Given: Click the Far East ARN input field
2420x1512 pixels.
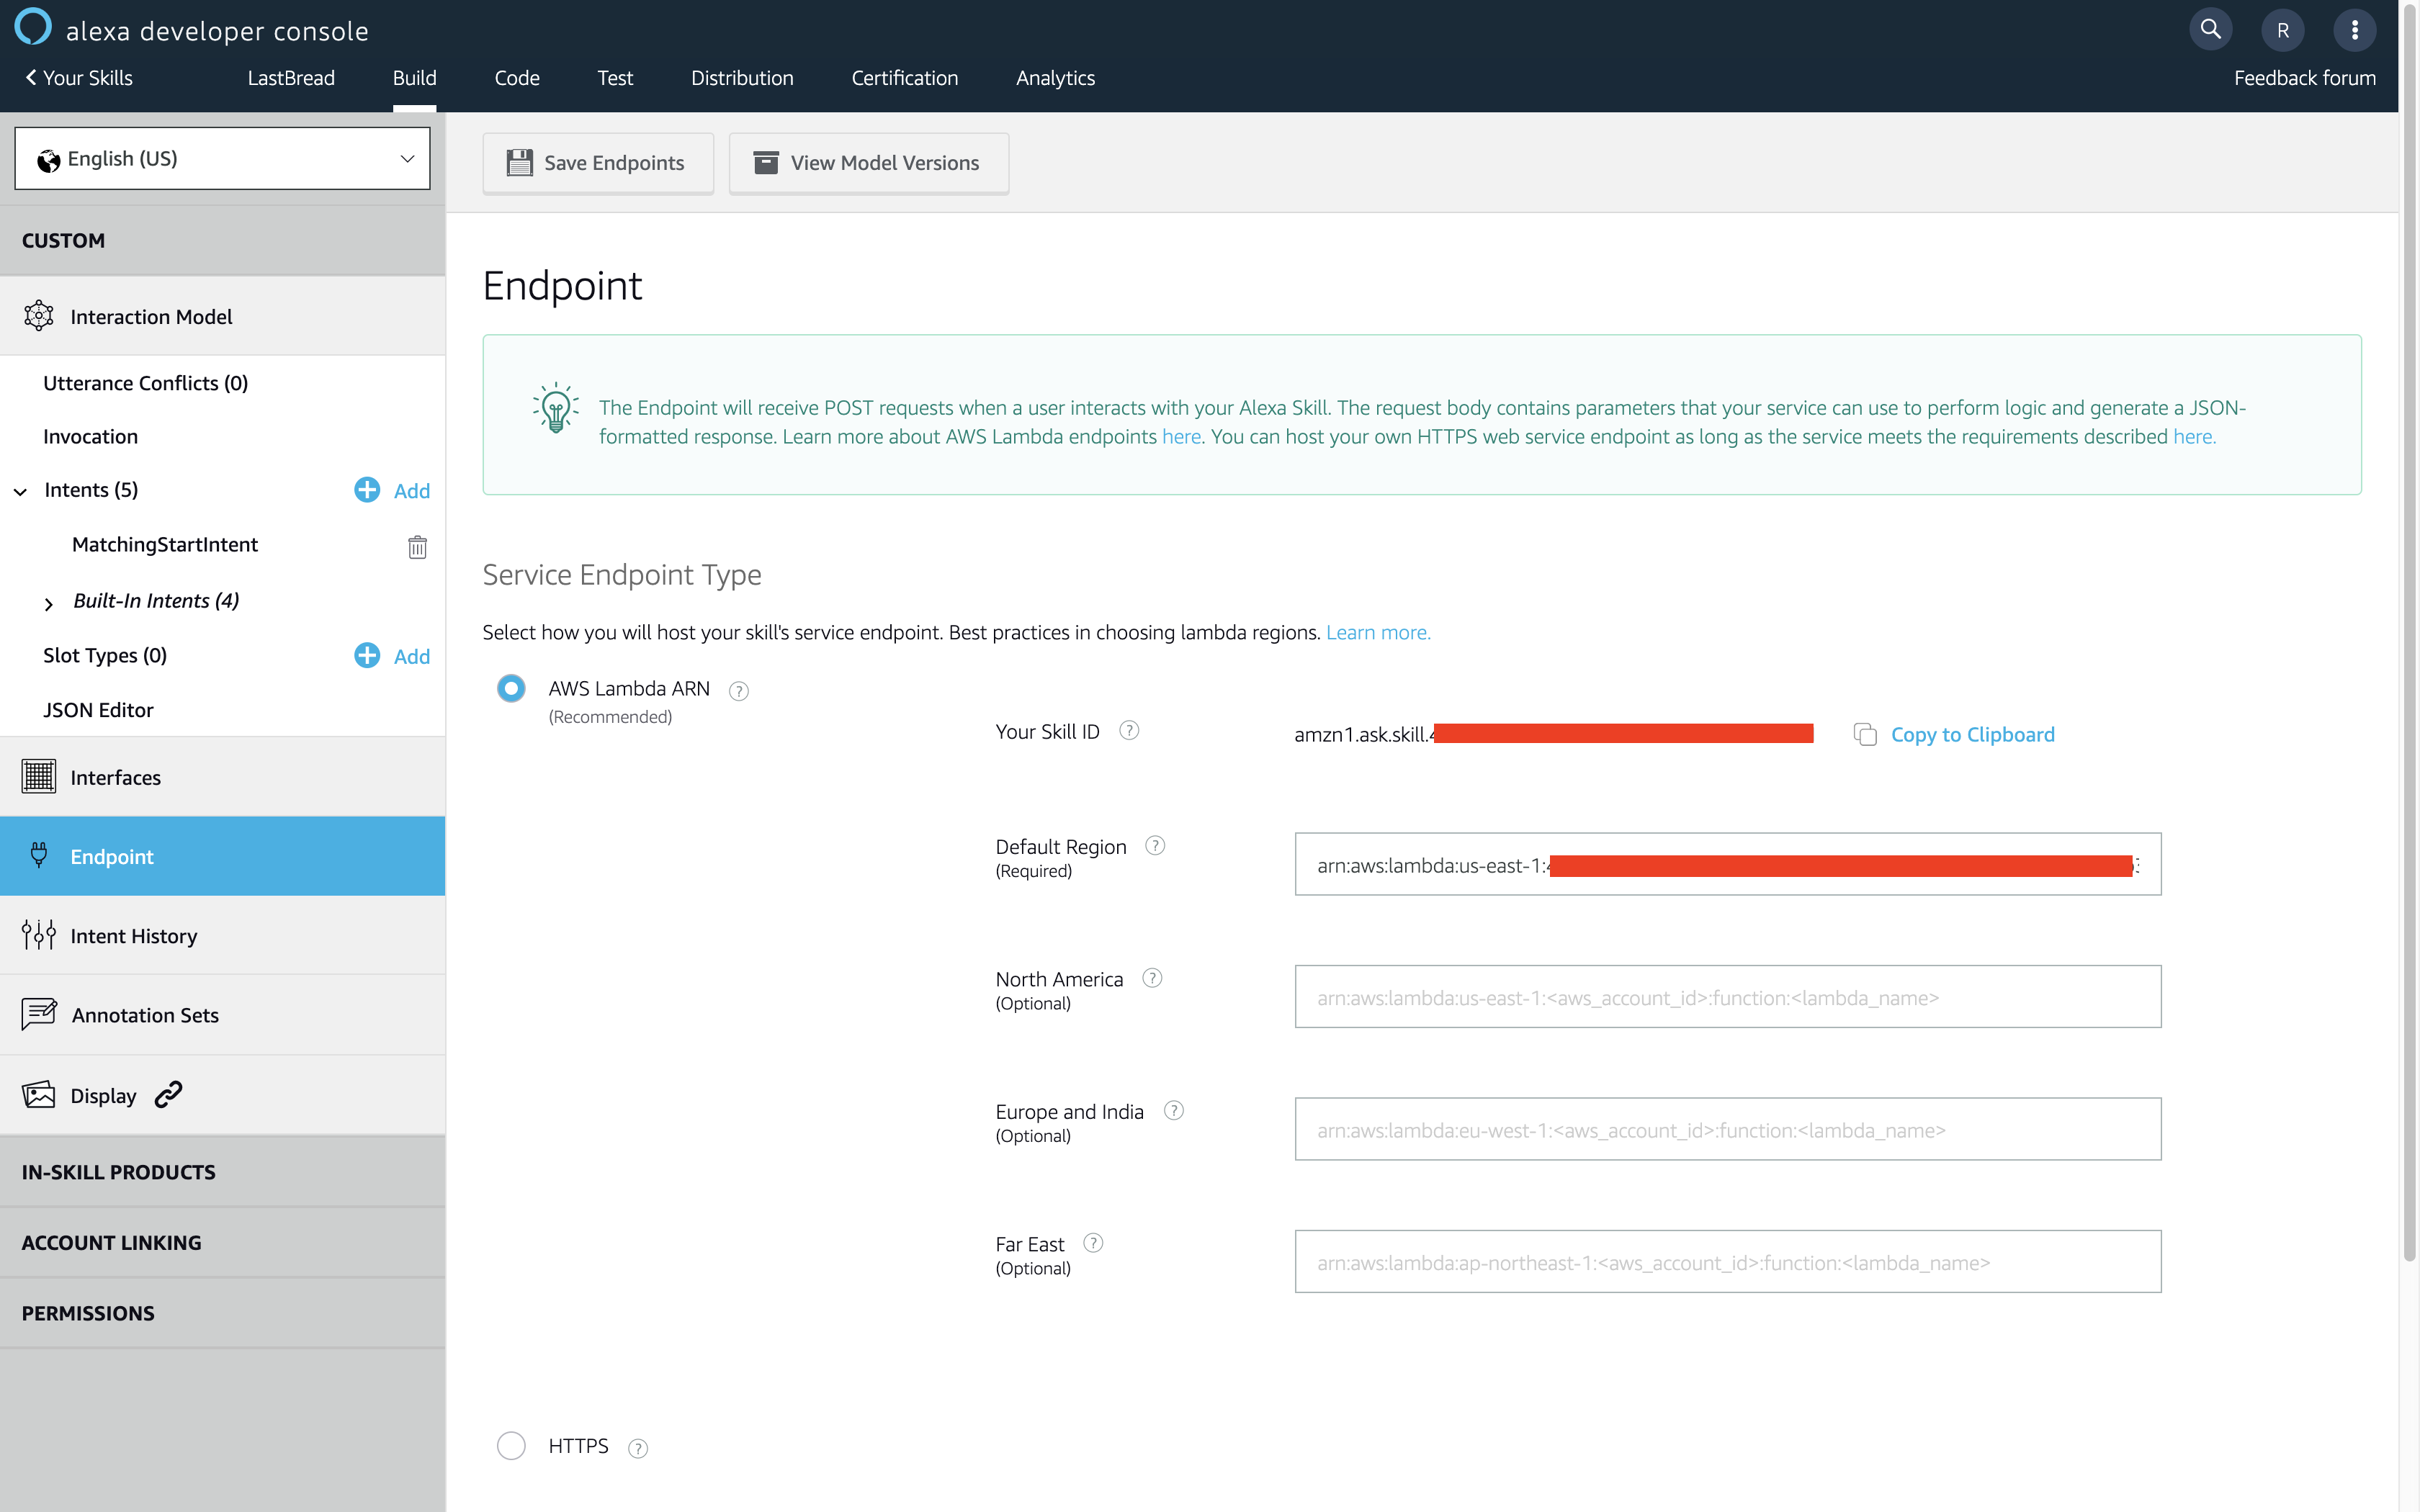Looking at the screenshot, I should point(1728,1261).
